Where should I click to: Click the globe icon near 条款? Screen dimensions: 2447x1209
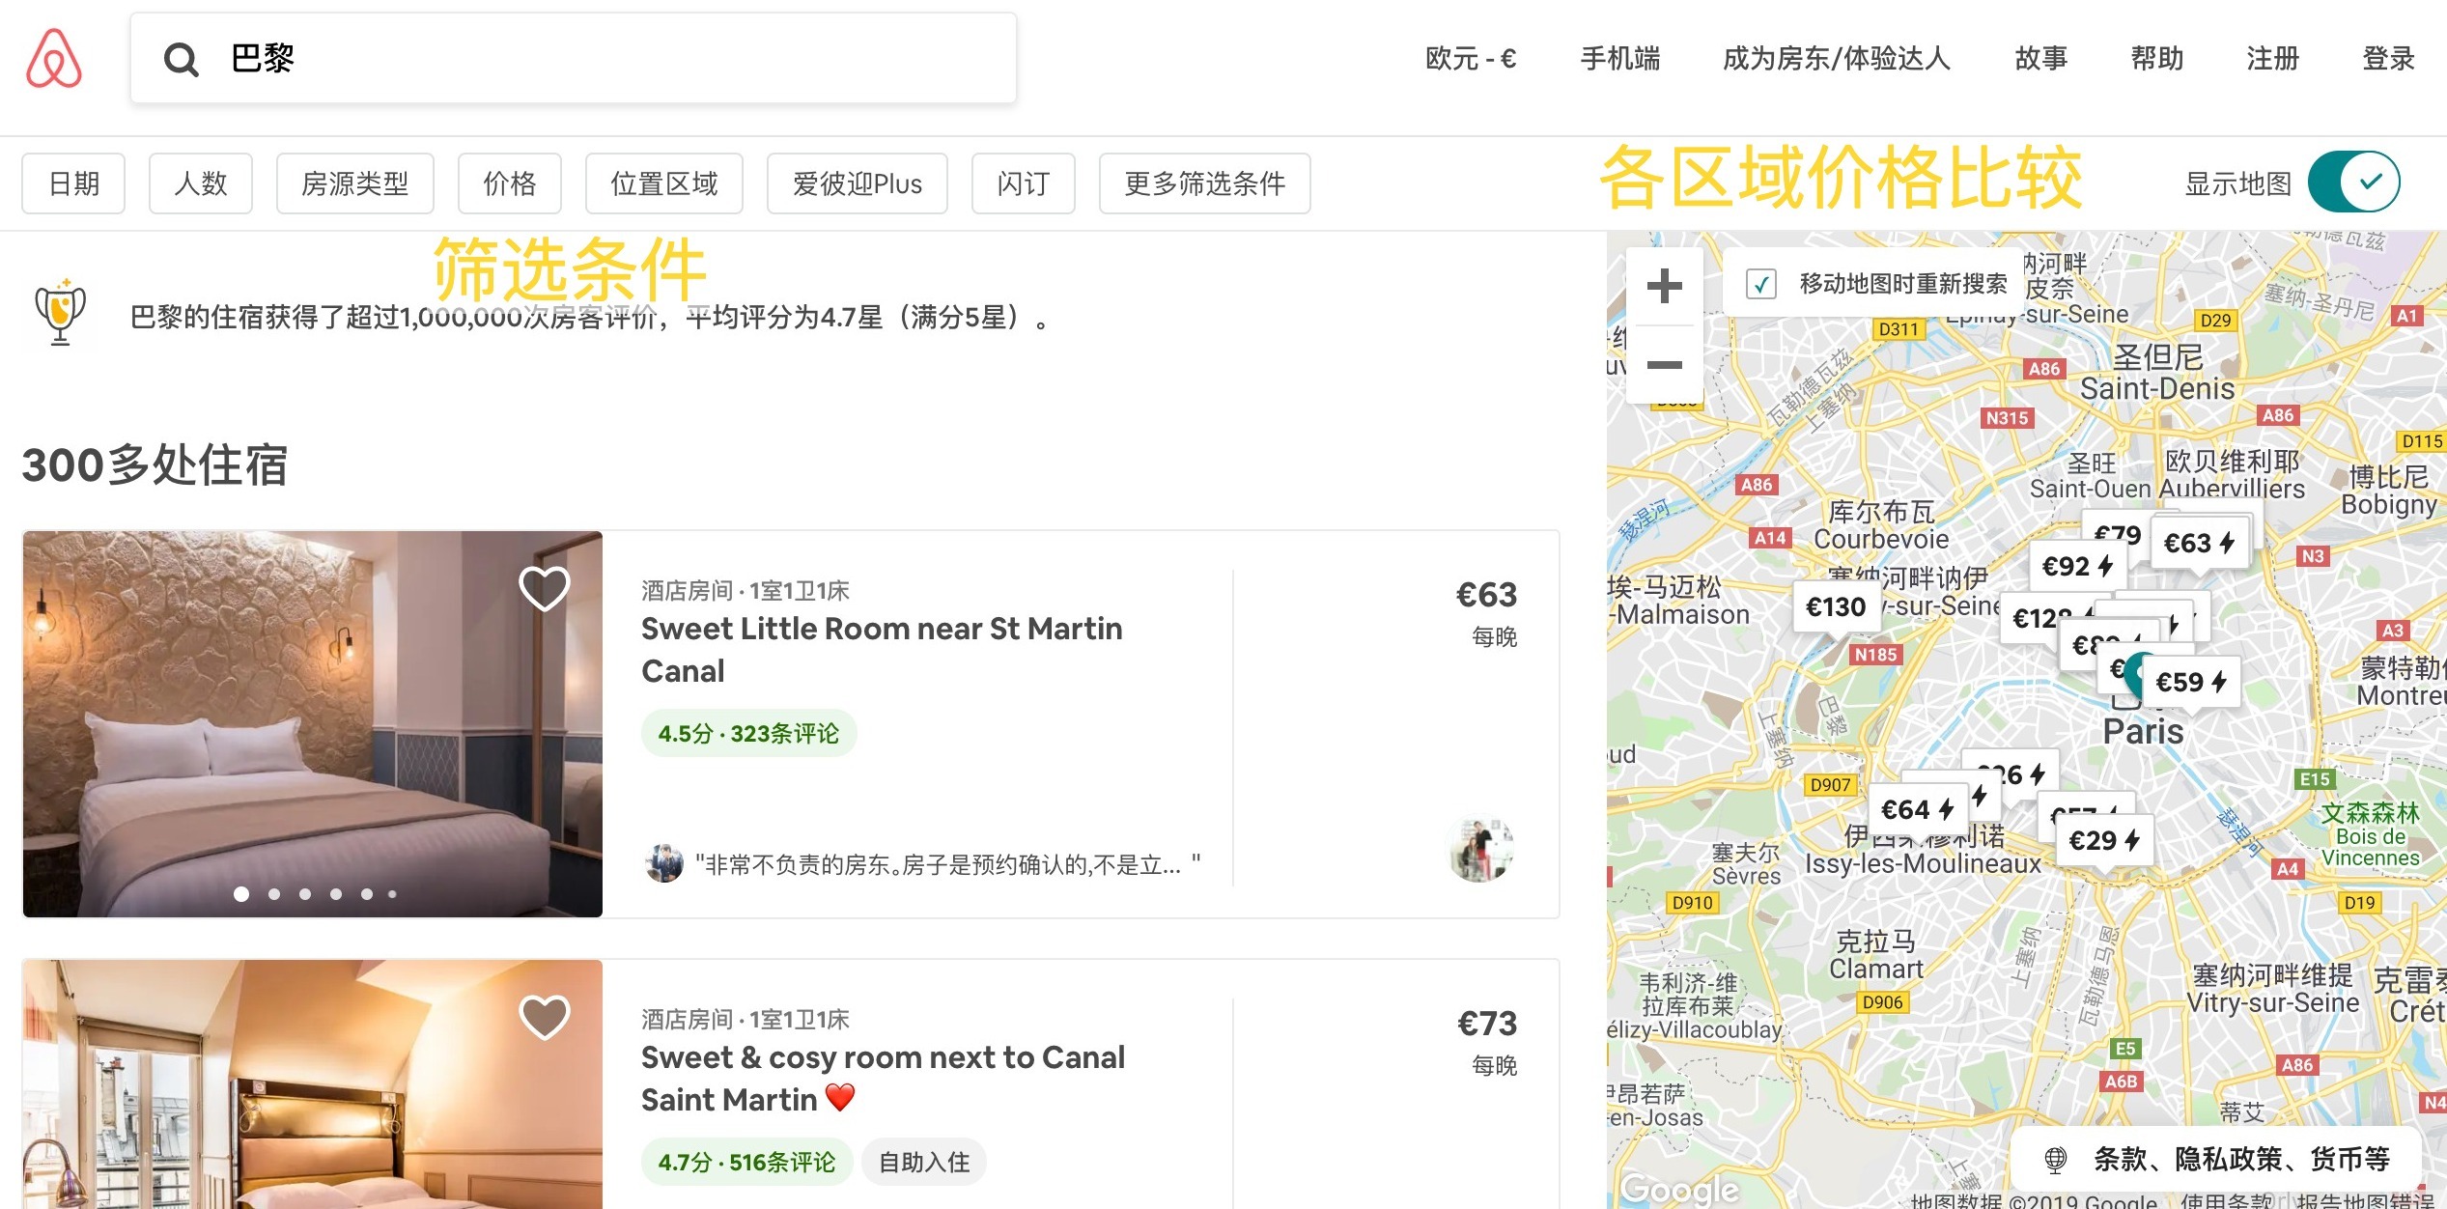point(2055,1158)
